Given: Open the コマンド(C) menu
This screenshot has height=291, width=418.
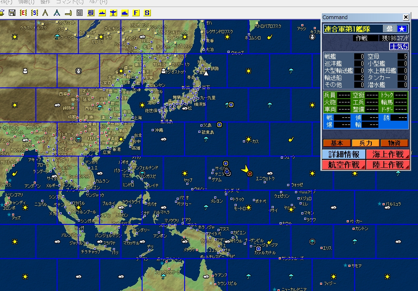Looking at the screenshot, I should click(x=70, y=2).
